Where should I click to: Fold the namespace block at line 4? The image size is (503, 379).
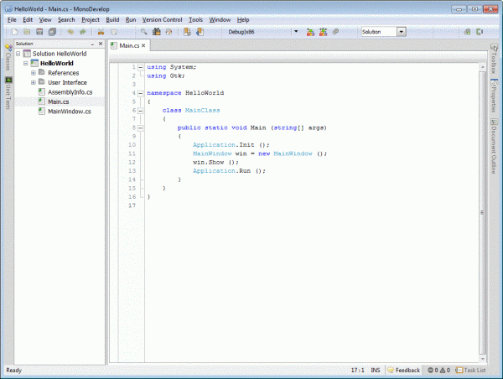141,93
